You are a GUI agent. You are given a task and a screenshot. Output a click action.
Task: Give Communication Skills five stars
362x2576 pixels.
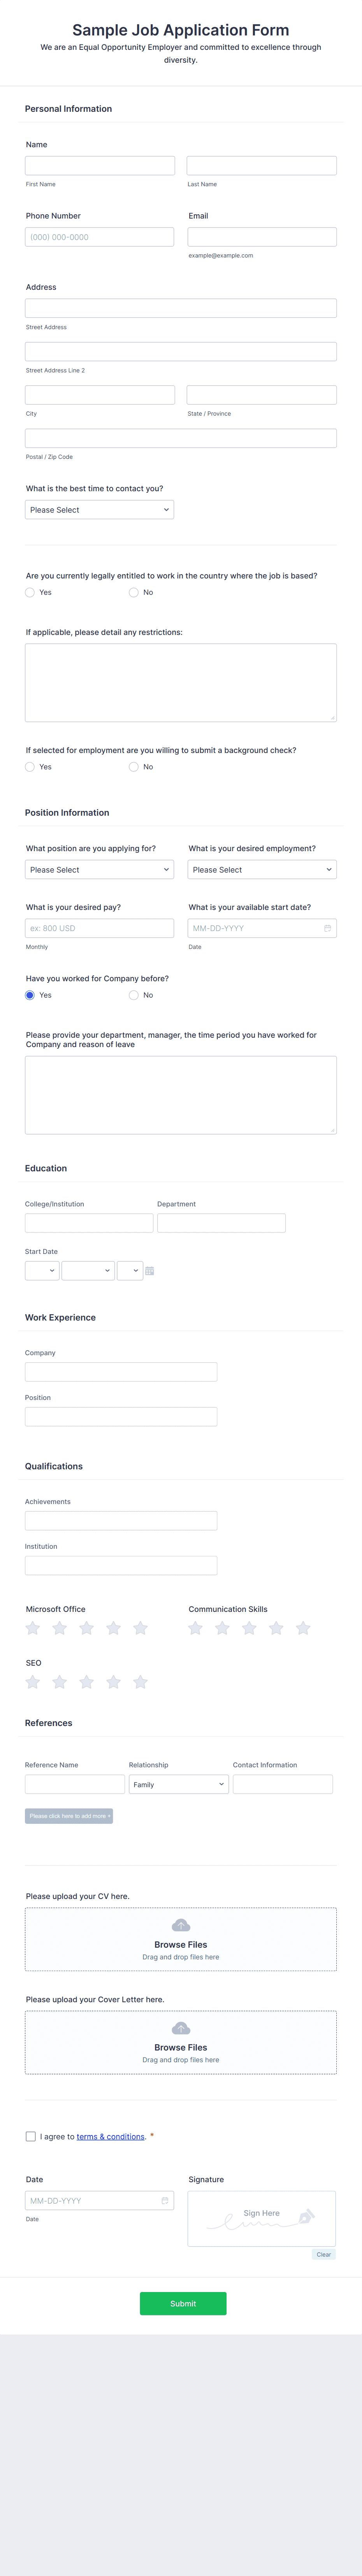[303, 1628]
